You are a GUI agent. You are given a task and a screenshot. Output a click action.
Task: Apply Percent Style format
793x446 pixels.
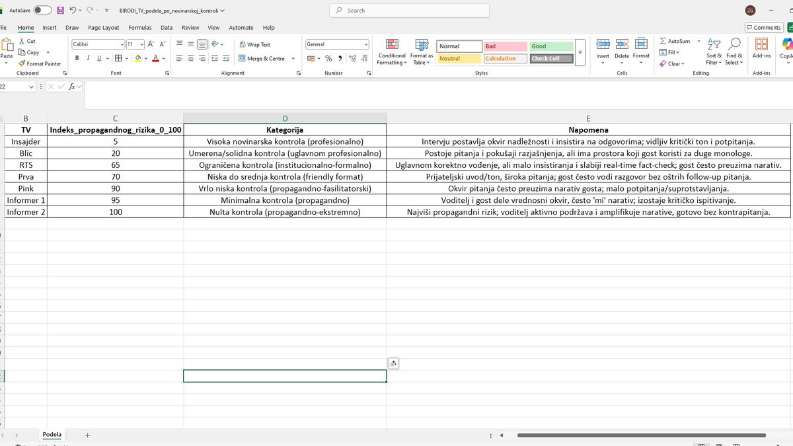[x=328, y=58]
